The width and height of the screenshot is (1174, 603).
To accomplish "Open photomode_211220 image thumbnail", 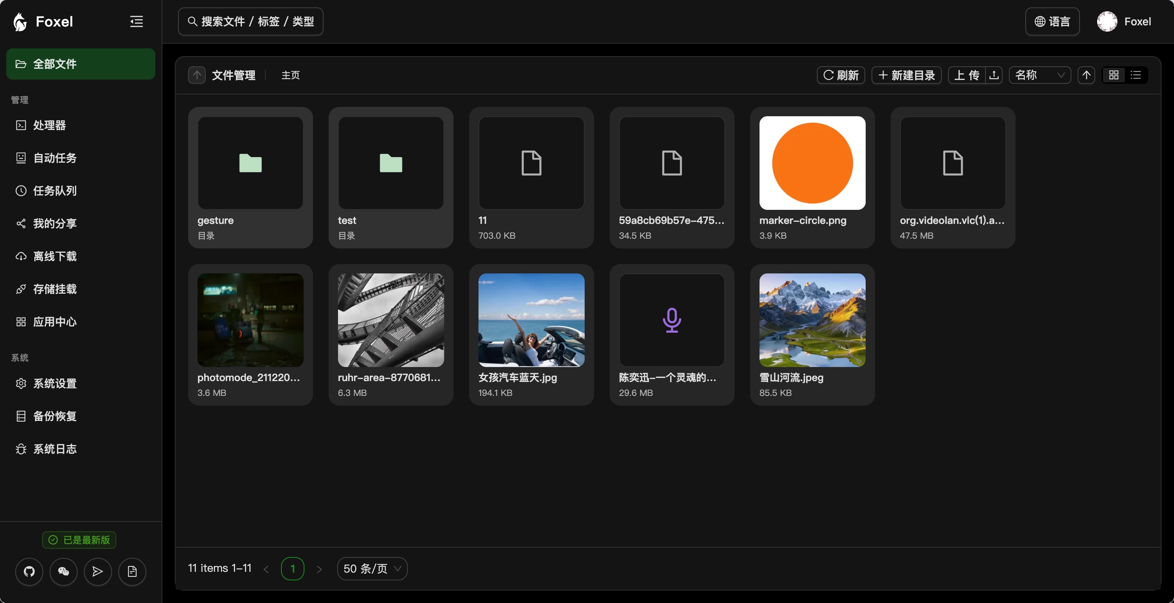I will (251, 320).
